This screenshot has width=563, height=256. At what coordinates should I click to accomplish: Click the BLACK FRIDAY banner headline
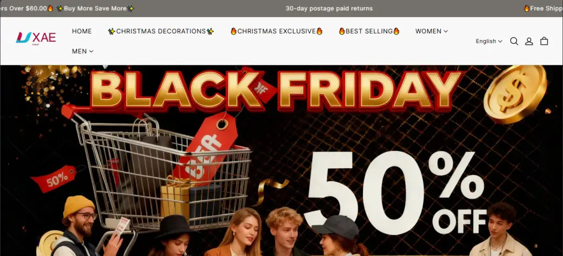(x=277, y=89)
